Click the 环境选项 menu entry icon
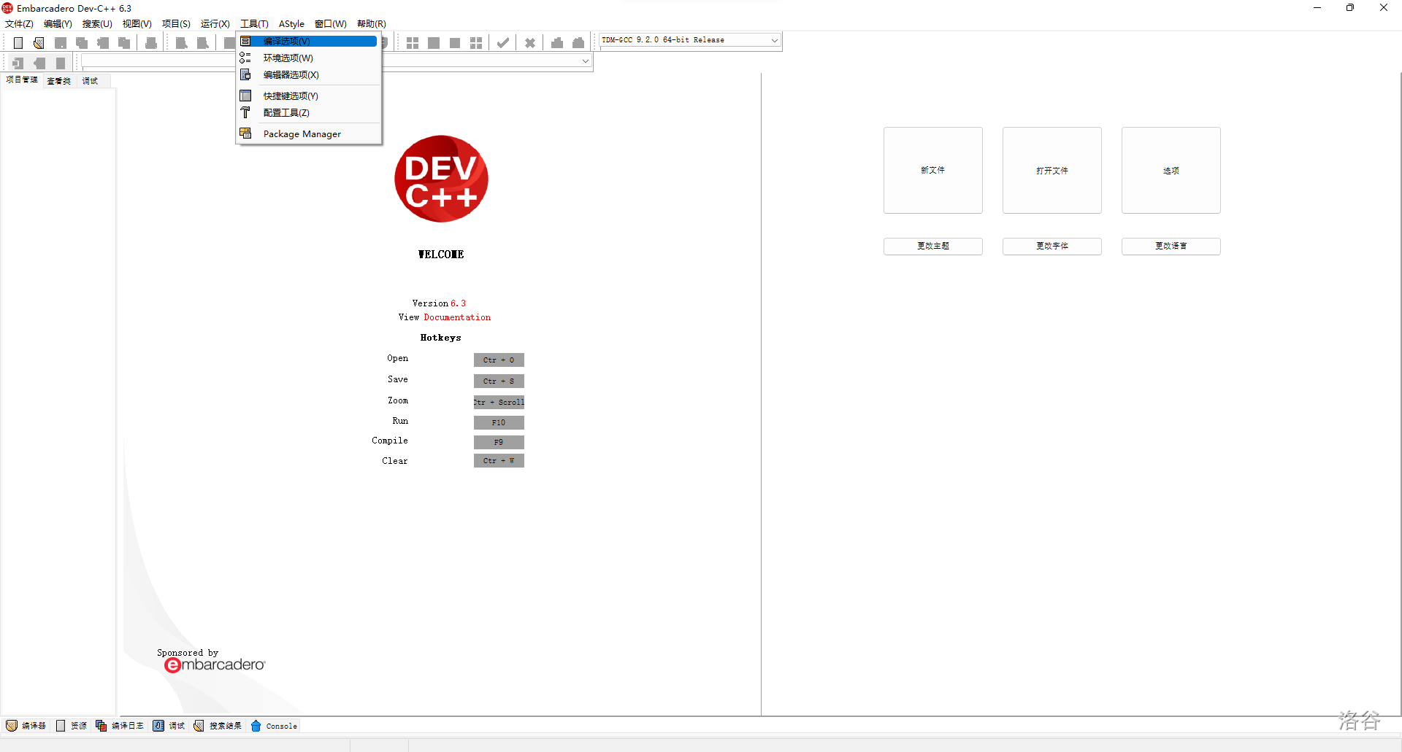This screenshot has height=752, width=1402. (245, 58)
